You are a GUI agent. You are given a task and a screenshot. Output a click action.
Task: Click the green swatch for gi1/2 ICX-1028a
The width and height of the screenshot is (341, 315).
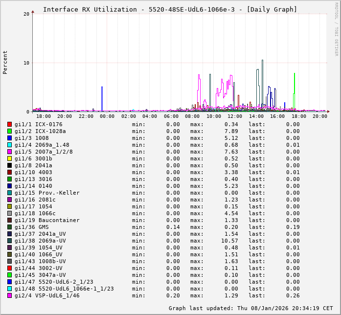tap(9, 131)
